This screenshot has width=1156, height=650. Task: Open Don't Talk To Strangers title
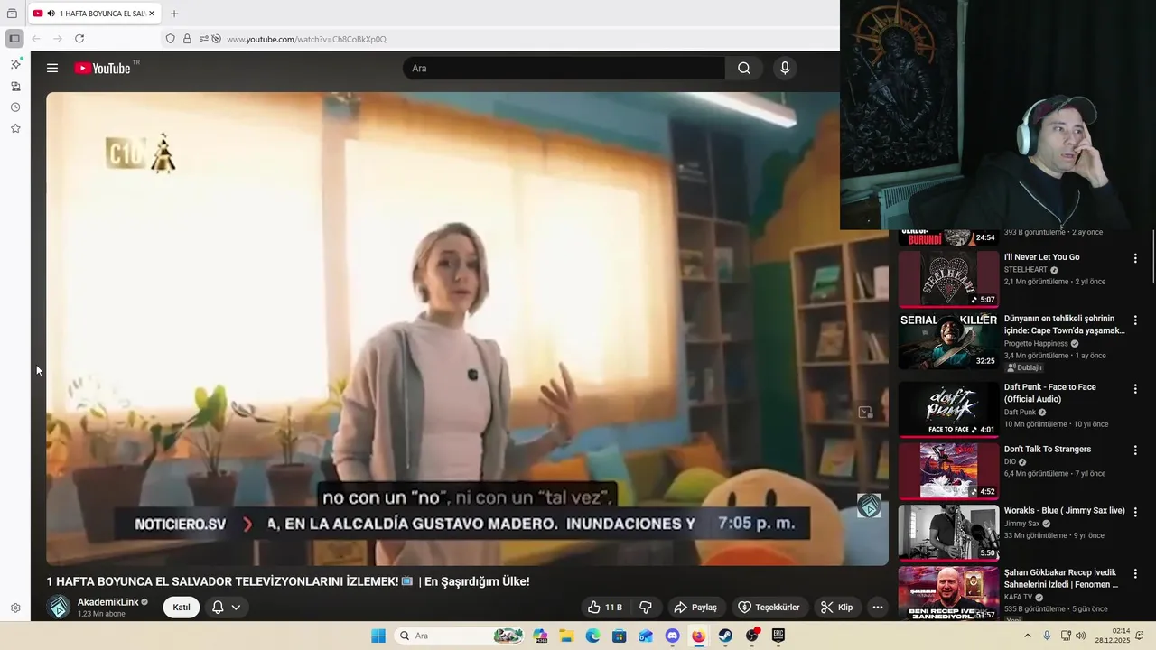click(1048, 450)
